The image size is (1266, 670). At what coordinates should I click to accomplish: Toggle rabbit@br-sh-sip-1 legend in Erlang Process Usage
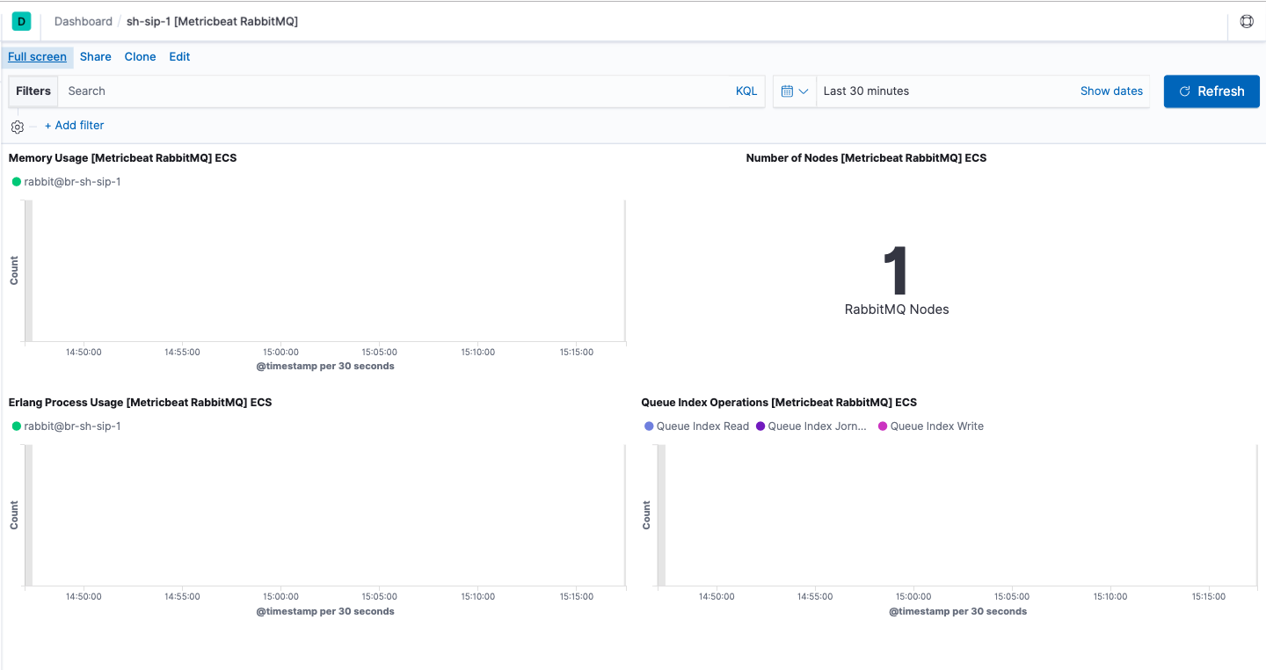pos(67,426)
